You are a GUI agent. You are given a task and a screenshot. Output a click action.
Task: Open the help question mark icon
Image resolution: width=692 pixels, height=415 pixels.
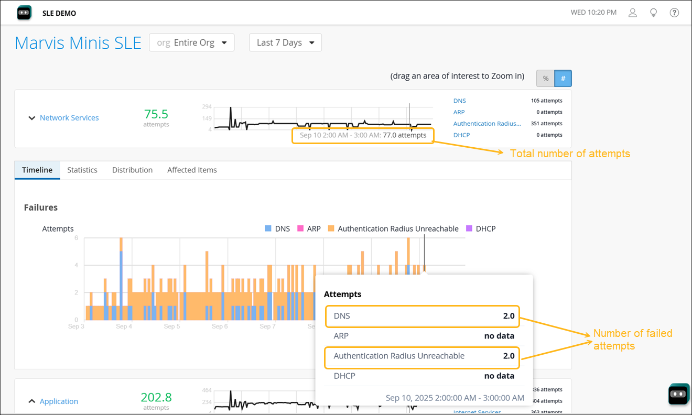tap(675, 13)
